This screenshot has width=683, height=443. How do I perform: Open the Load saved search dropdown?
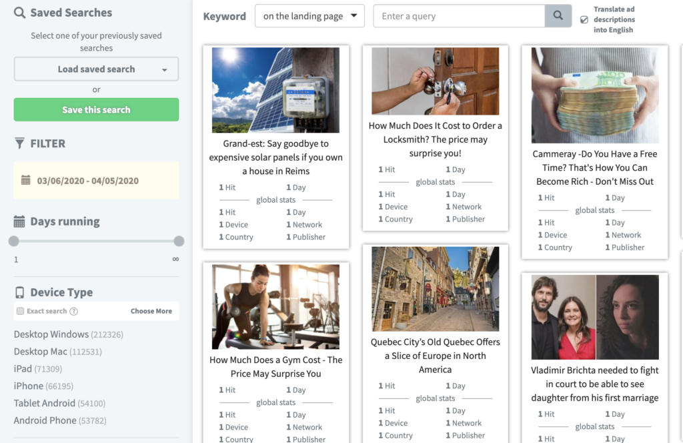pos(96,69)
